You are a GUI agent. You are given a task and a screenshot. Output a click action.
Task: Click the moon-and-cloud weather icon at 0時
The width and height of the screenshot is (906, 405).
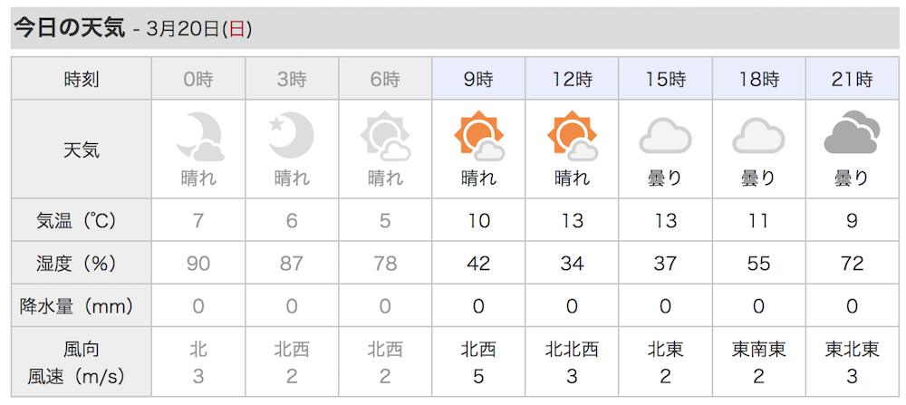pyautogui.click(x=199, y=137)
